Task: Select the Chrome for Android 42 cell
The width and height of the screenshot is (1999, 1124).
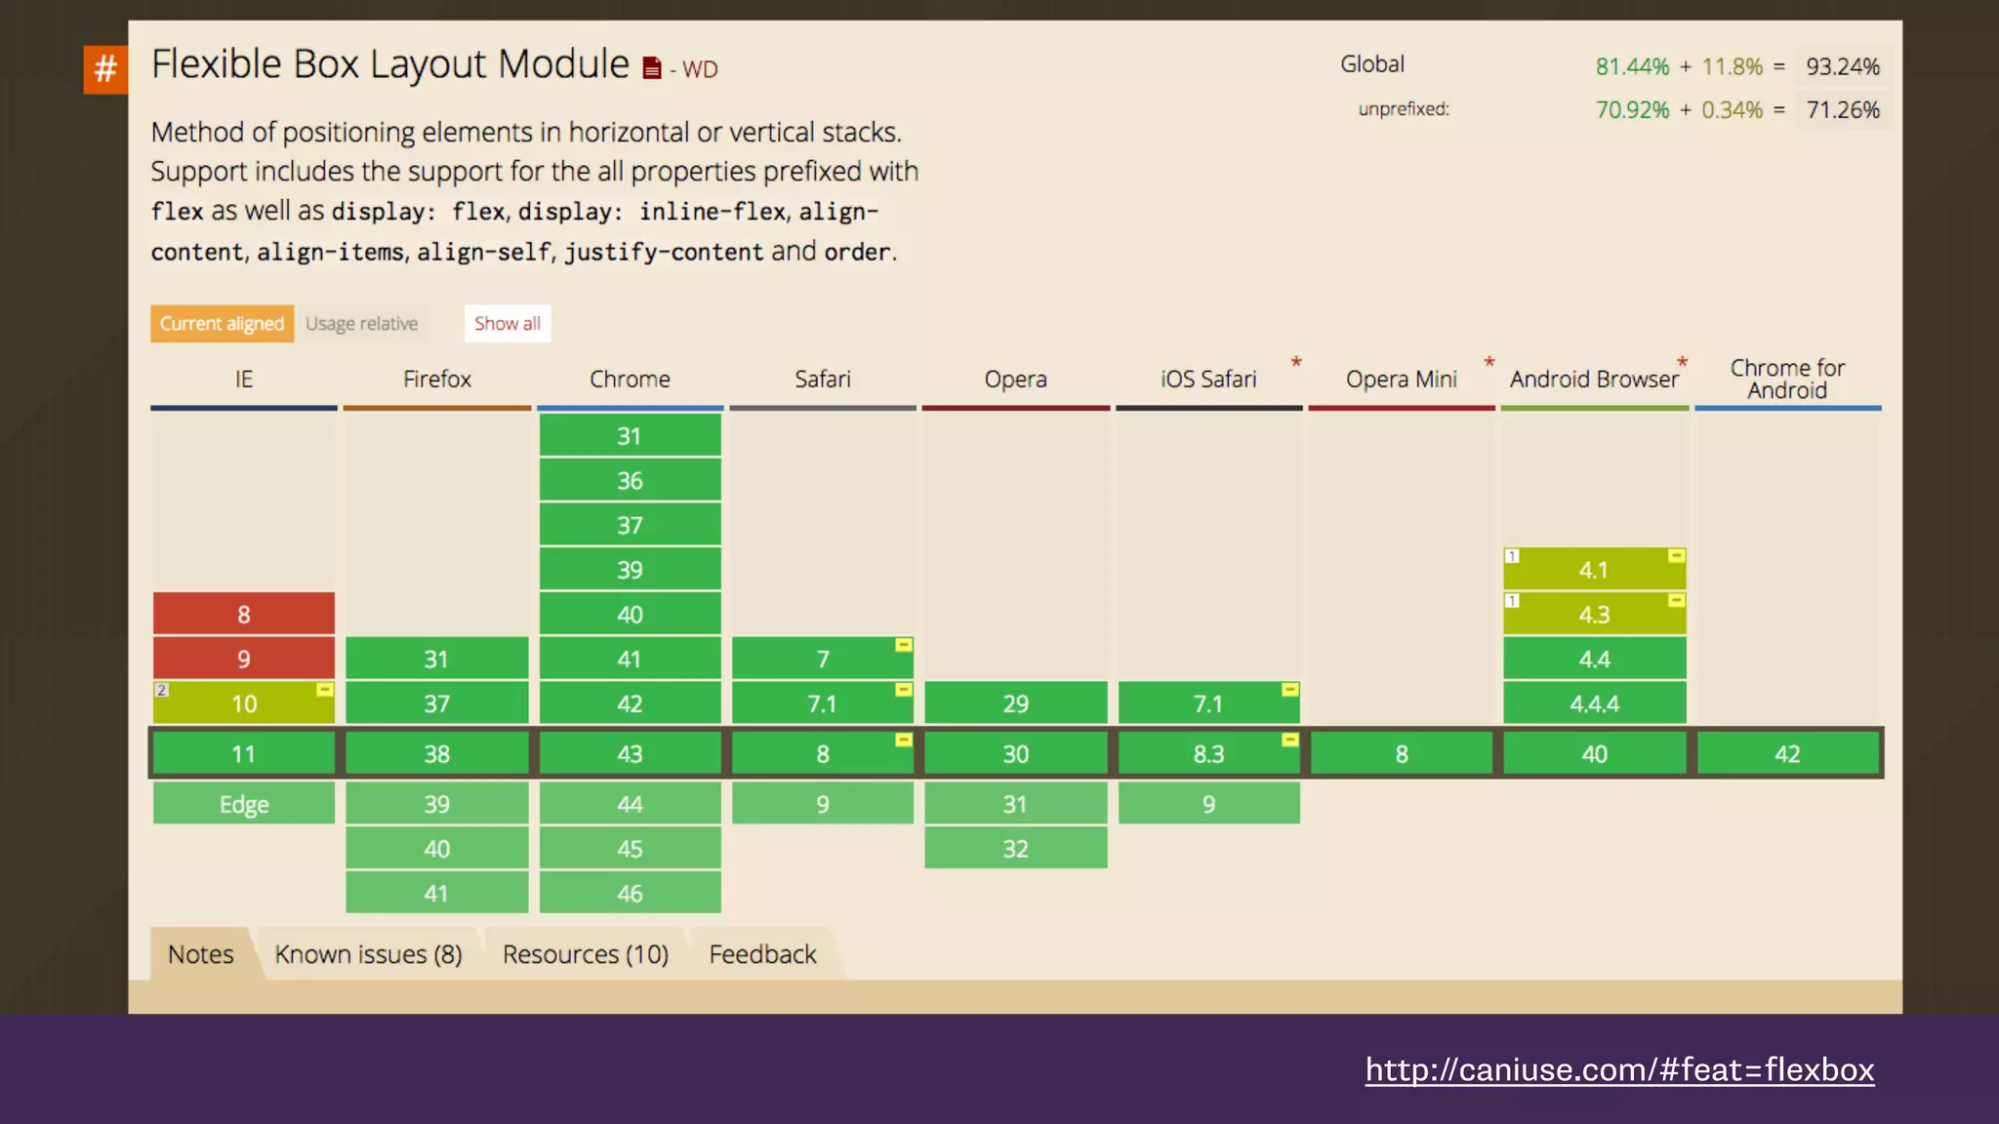Action: click(x=1788, y=753)
